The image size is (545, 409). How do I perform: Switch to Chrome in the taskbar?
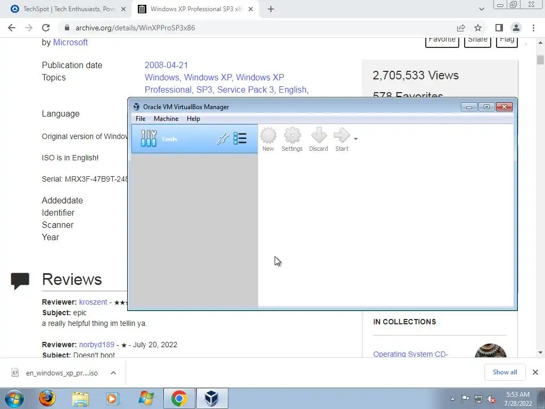pyautogui.click(x=179, y=398)
